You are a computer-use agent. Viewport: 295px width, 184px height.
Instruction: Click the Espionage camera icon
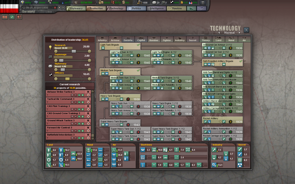pos(50,57)
